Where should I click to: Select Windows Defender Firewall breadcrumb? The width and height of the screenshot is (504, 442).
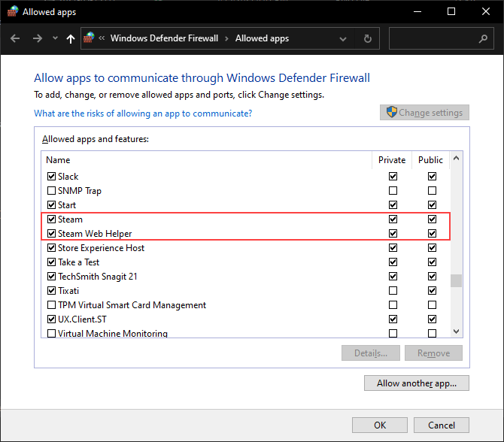click(164, 38)
